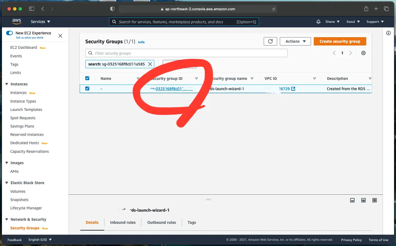This screenshot has height=246, width=396.
Task: Remove the sg-0325168f8c011a585 search filter
Action: click(x=150, y=64)
